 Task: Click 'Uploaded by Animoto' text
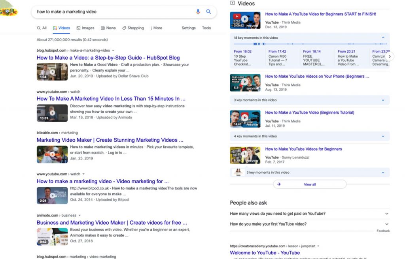114,117
